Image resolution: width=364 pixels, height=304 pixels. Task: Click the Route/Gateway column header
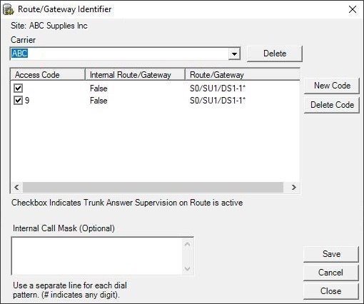tap(243, 75)
